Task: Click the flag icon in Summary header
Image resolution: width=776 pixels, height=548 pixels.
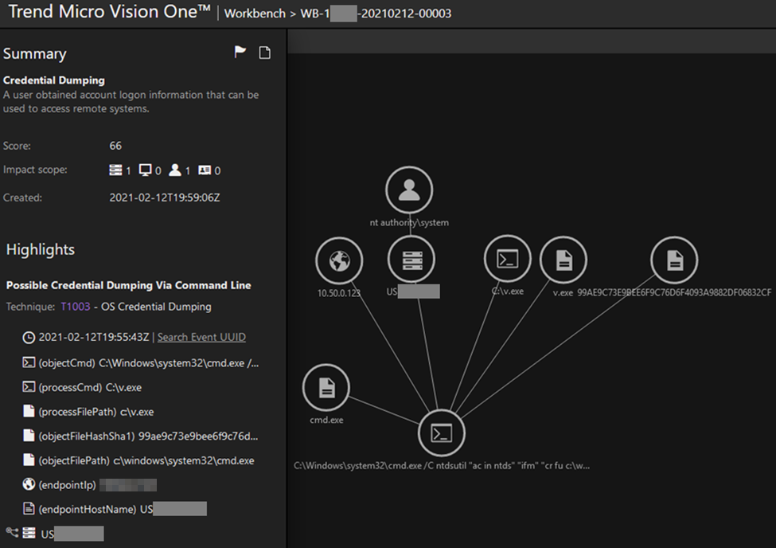Action: pos(240,53)
